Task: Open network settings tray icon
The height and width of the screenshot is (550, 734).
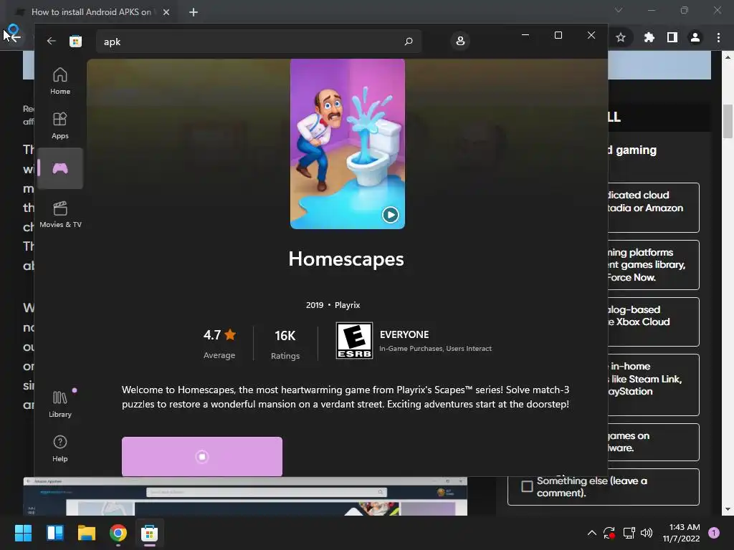Action: click(x=629, y=533)
